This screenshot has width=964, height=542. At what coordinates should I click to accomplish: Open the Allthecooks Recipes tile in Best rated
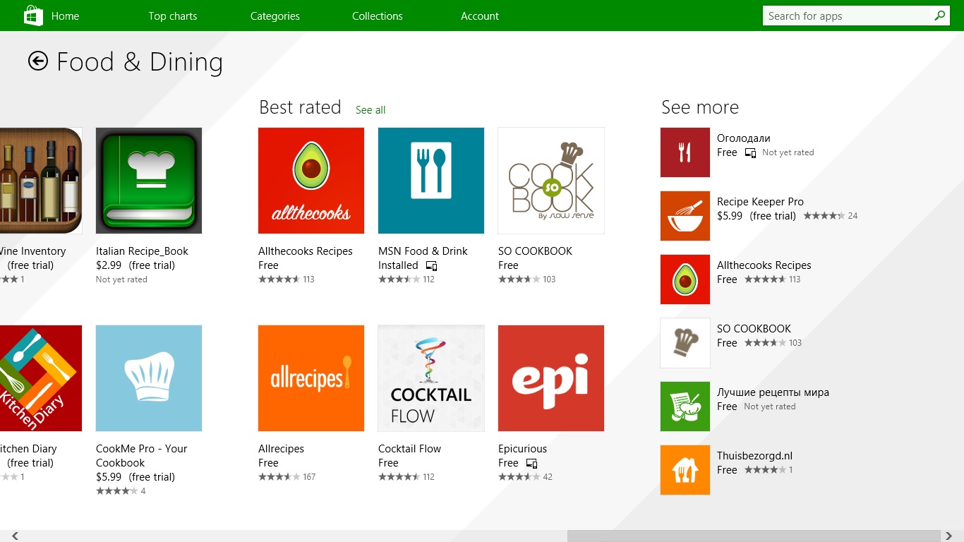pyautogui.click(x=311, y=181)
